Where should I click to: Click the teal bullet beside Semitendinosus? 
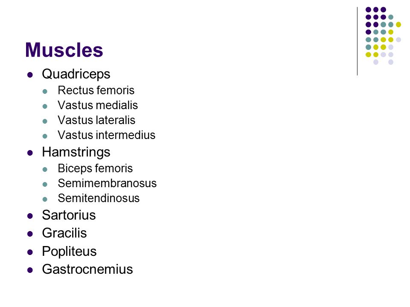(45, 200)
